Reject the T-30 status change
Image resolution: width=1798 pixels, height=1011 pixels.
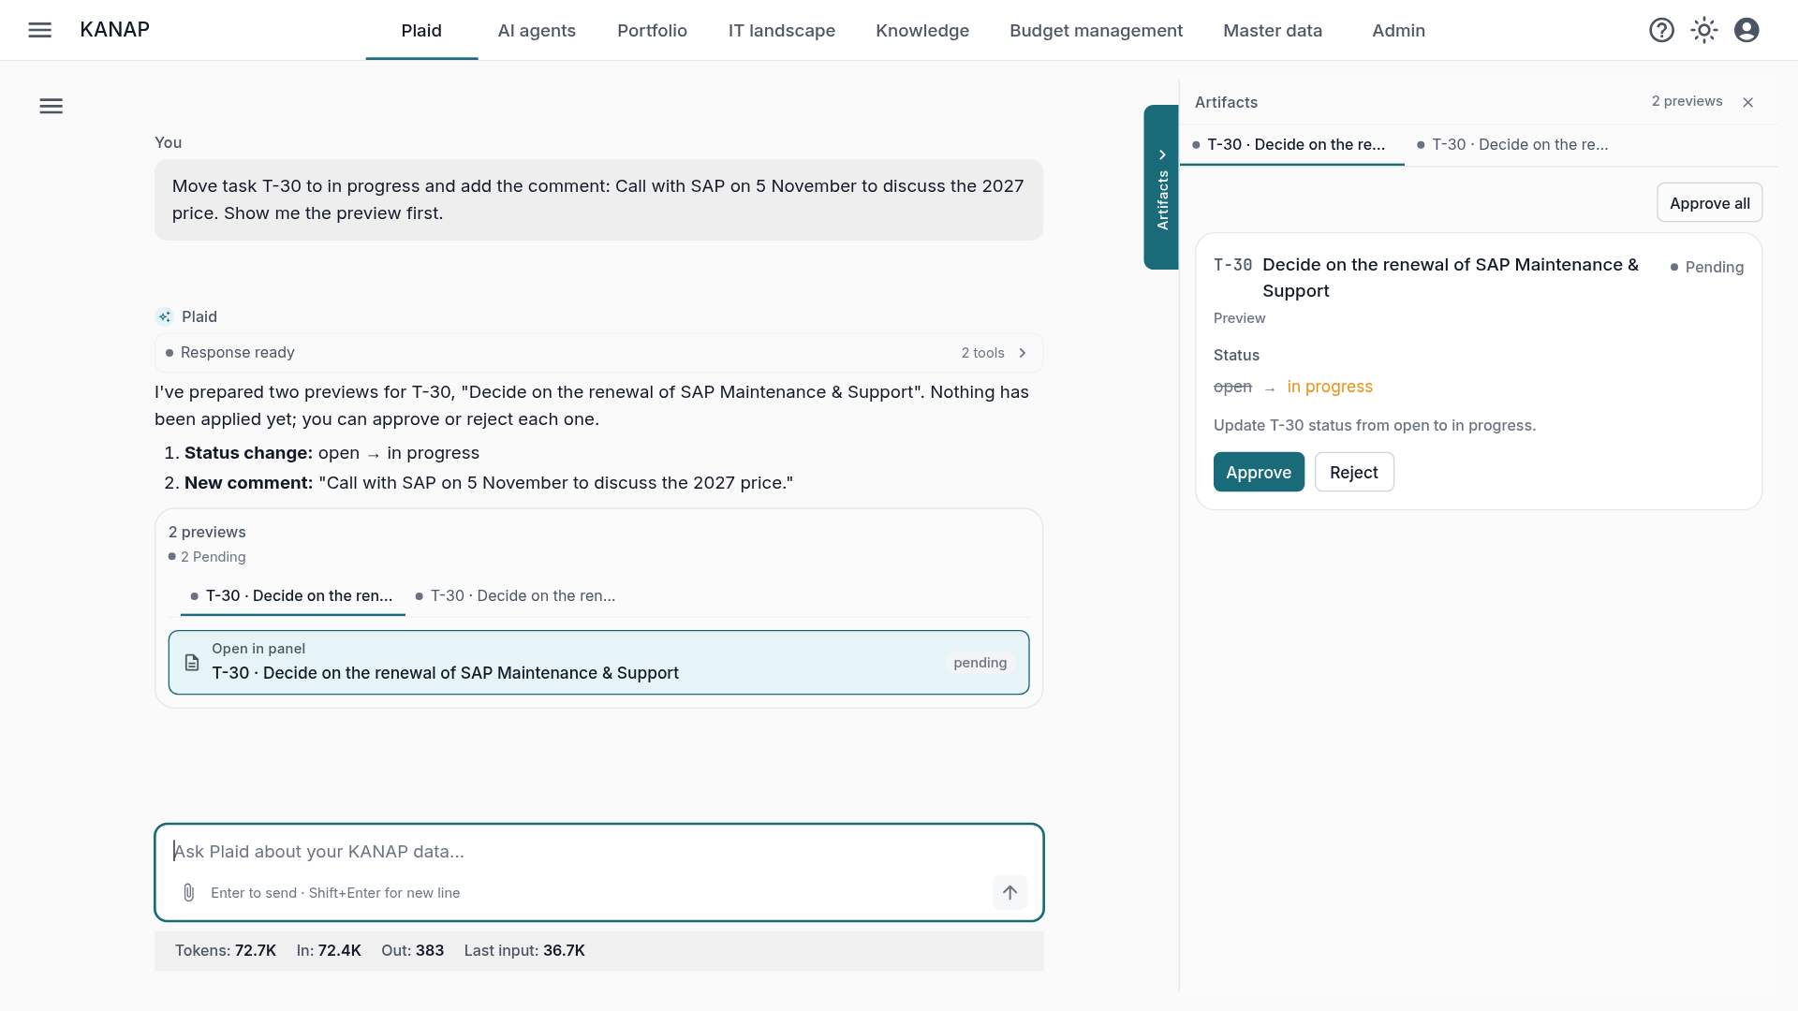(1354, 473)
